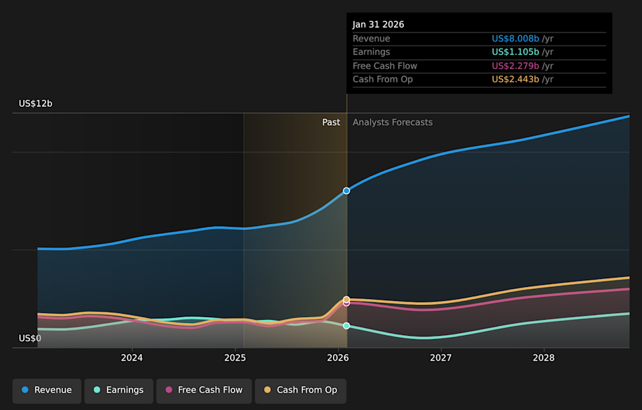Image resolution: width=642 pixels, height=410 pixels.
Task: Expand the Analysts Forecasts section
Action: (393, 122)
